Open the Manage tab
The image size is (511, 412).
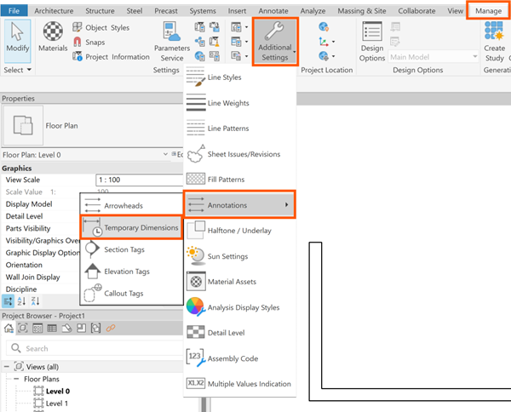(x=488, y=11)
